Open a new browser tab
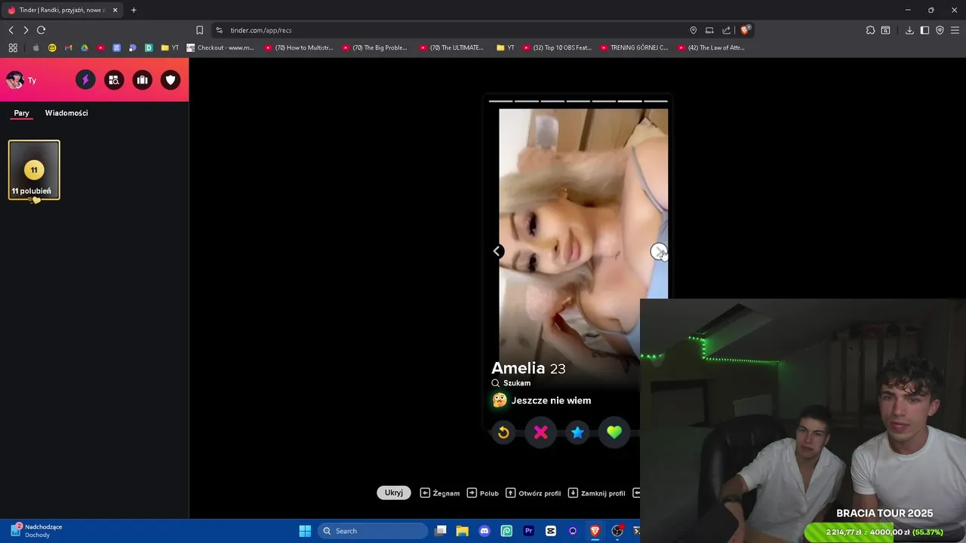The height and width of the screenshot is (543, 966). click(x=134, y=10)
